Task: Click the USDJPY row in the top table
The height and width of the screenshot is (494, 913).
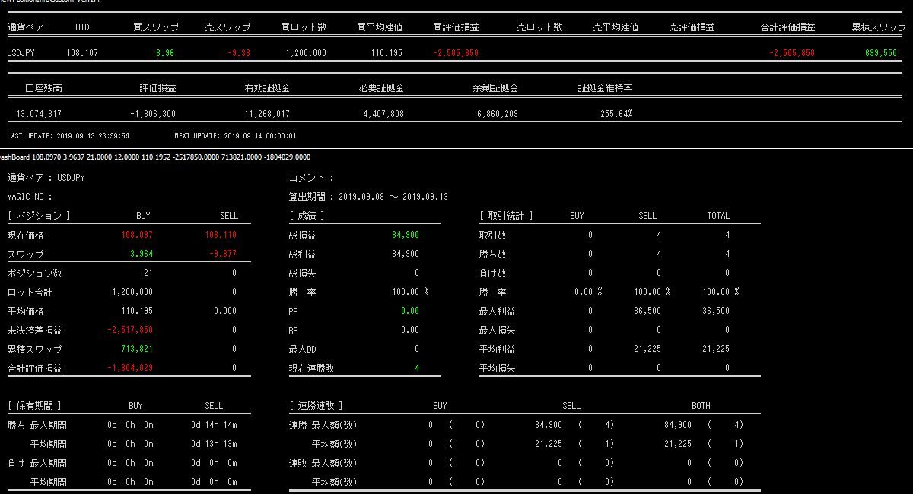Action: 21,53
